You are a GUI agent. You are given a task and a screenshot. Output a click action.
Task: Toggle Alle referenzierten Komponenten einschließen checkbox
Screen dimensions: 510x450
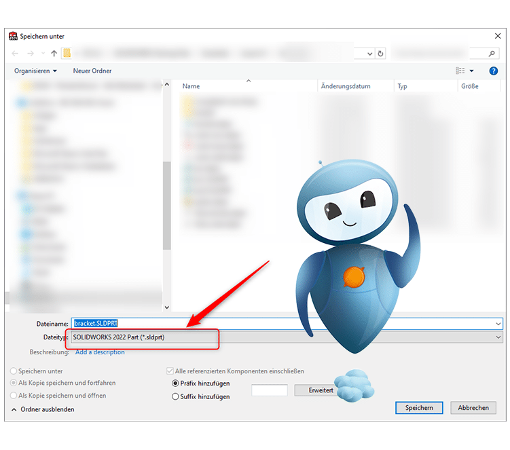coord(170,371)
